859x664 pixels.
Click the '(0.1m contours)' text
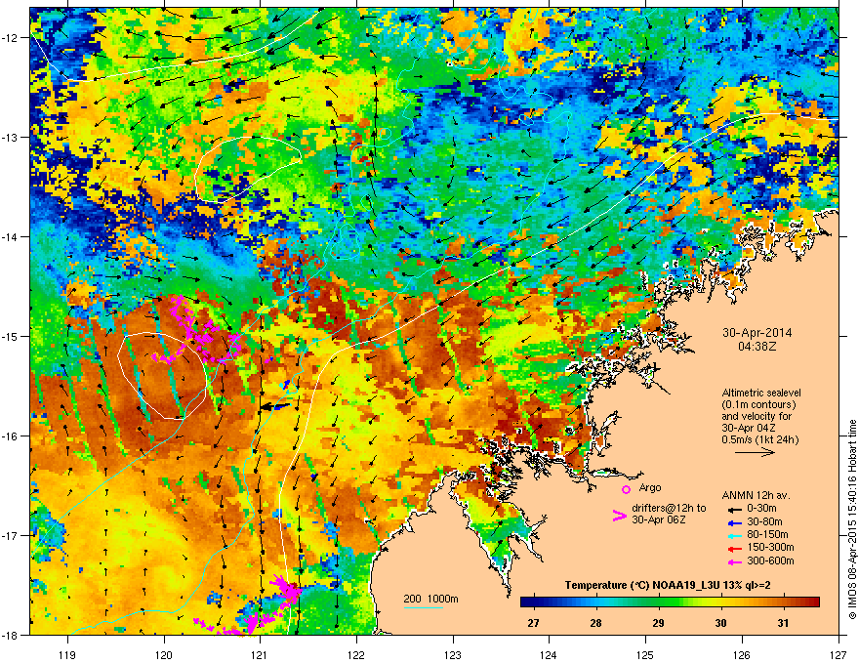[758, 405]
